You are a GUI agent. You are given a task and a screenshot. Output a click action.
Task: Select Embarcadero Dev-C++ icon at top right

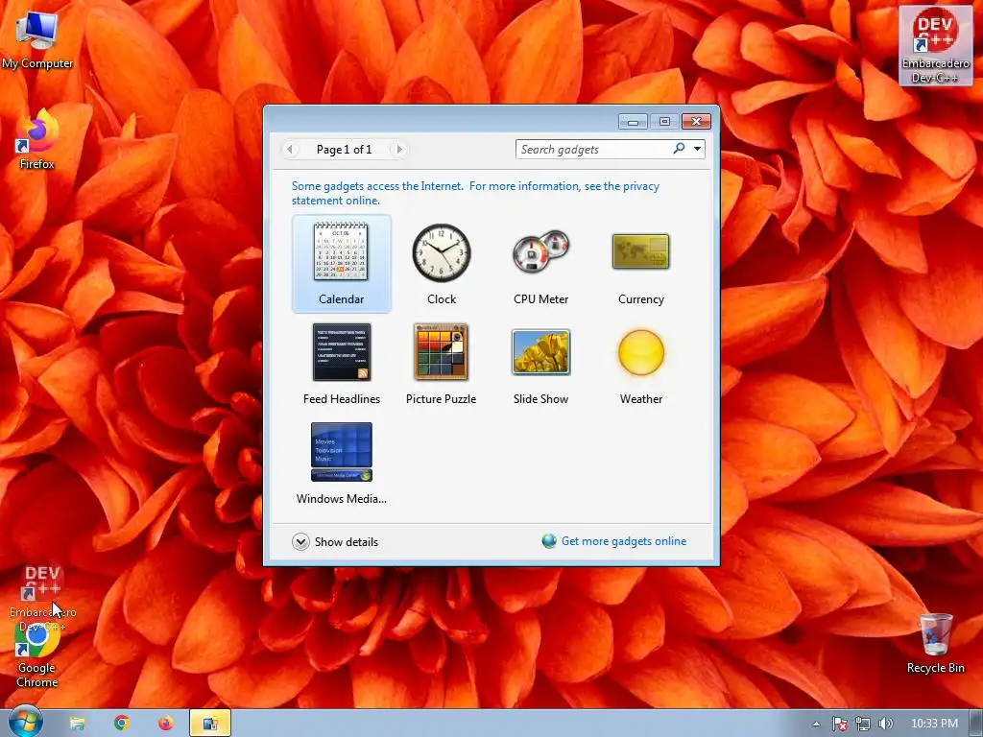pyautogui.click(x=935, y=46)
